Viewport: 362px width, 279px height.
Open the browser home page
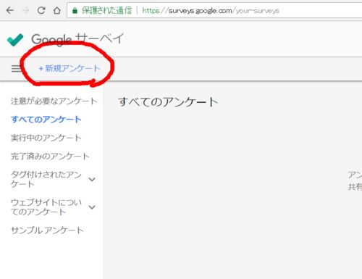pyautogui.click(x=57, y=10)
